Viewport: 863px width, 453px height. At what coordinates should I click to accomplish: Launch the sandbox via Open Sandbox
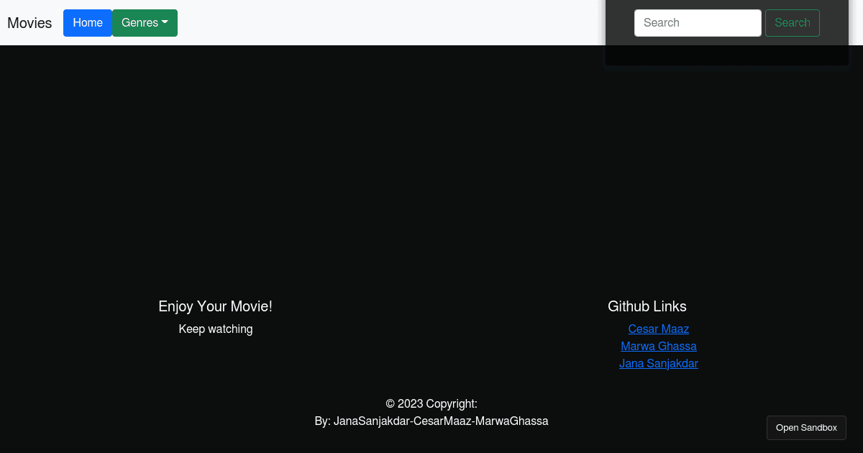[x=806, y=427]
